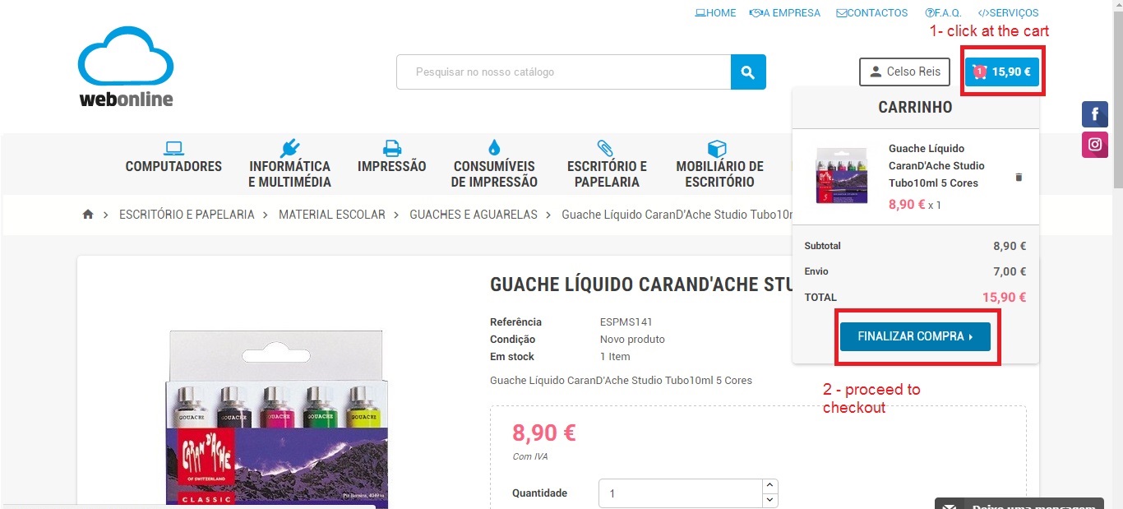Click the cart item product thumbnail

coord(841,175)
